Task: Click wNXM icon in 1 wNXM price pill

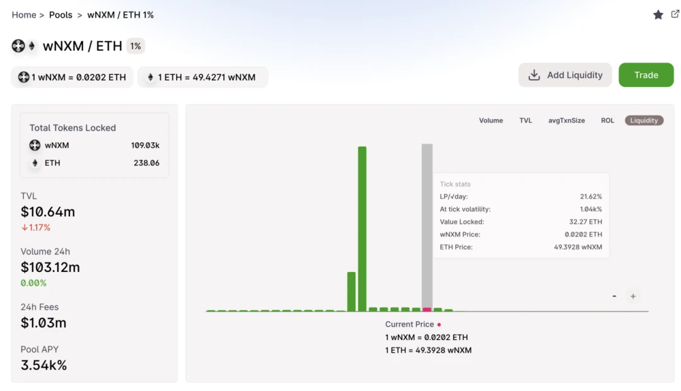Action: click(x=23, y=77)
